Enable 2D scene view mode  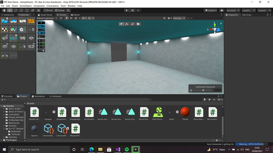[x=61, y=18]
